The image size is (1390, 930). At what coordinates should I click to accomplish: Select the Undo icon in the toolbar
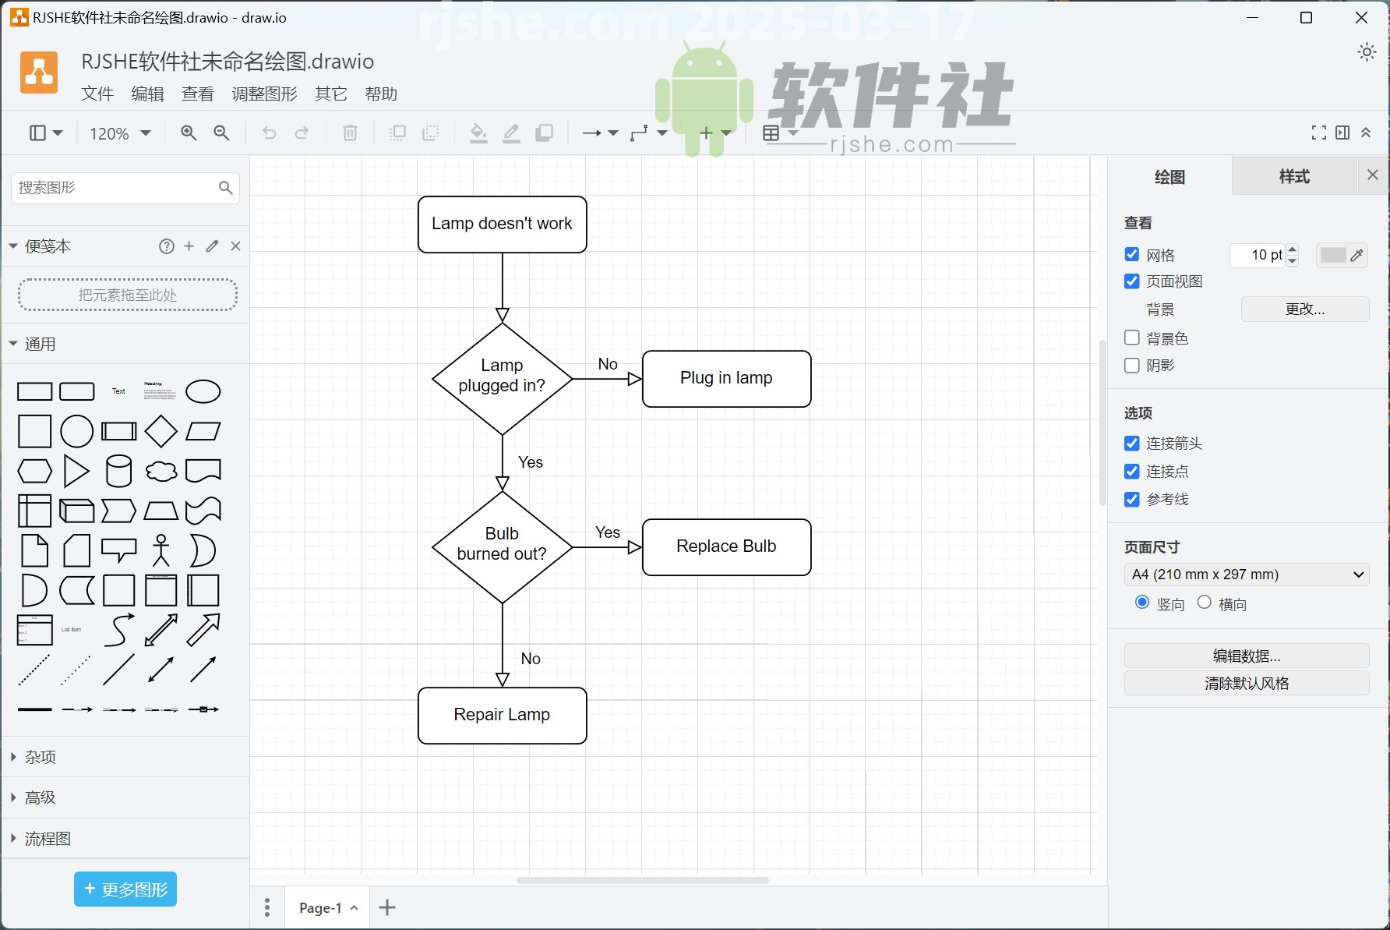click(x=269, y=133)
